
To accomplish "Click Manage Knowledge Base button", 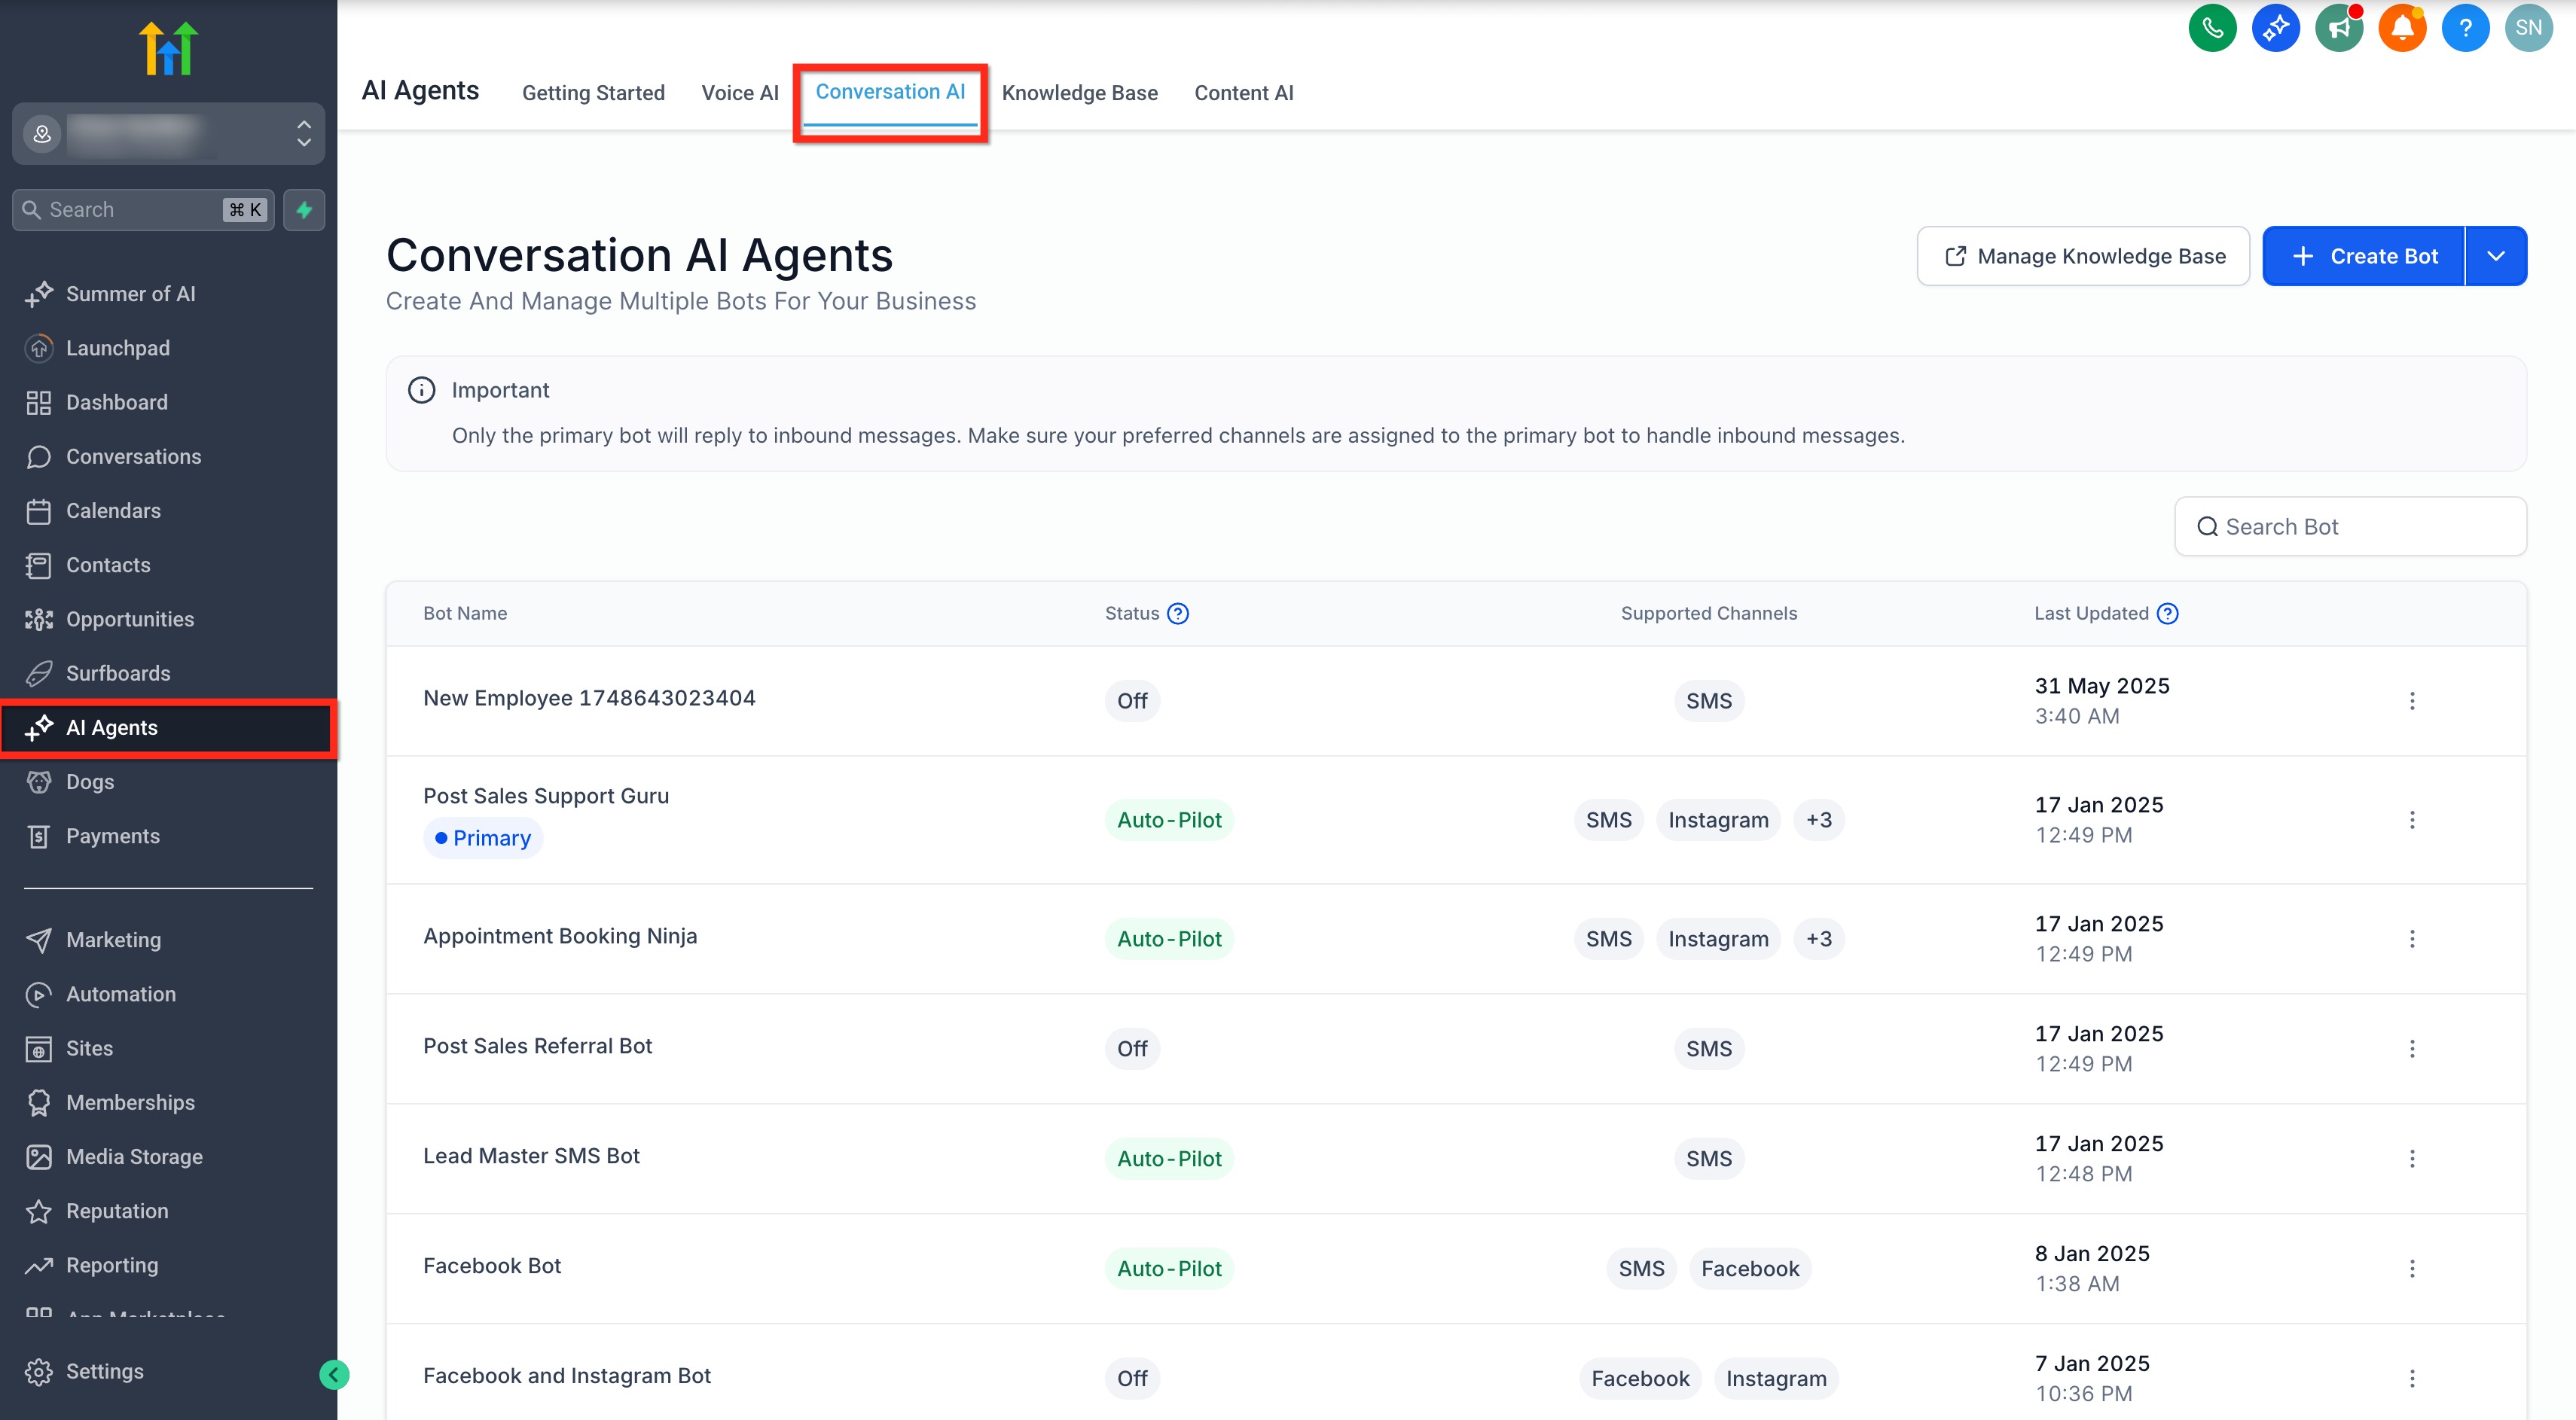I will tap(2083, 256).
